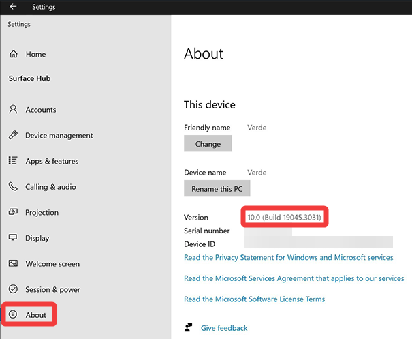The image size is (412, 339).
Task: Click the Serial number label
Action: (x=207, y=231)
